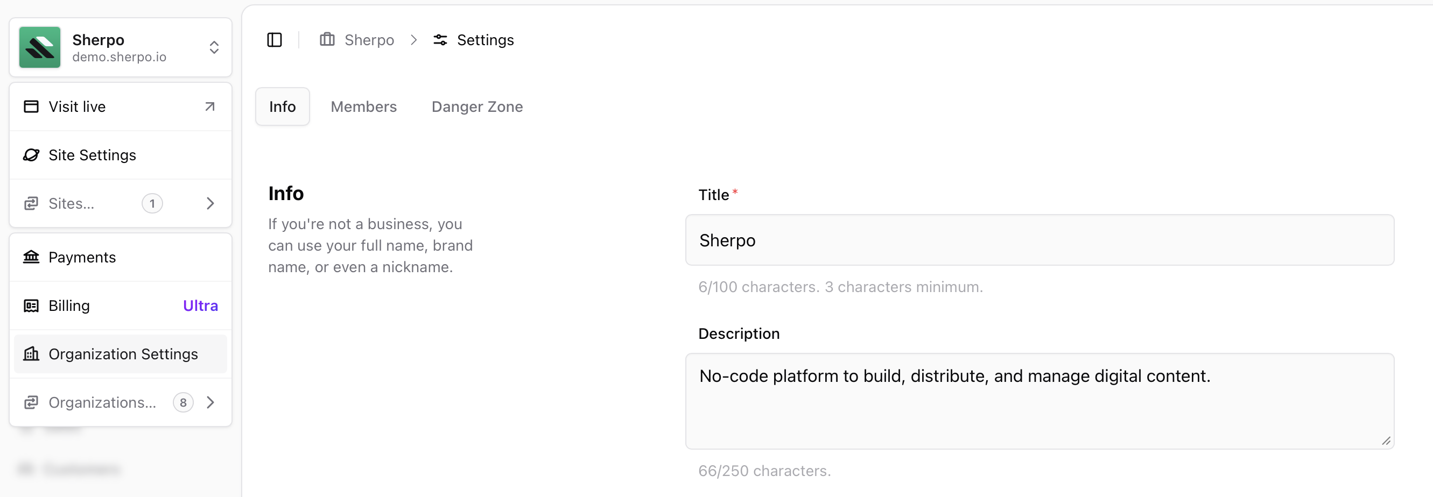Viewport: 1433px width, 497px height.
Task: Open the site via Visit live
Action: [76, 105]
